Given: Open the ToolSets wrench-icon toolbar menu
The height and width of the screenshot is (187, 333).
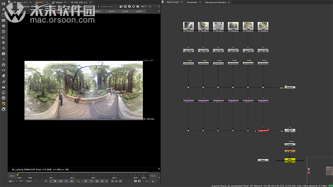Looking at the screenshot, I should (3, 81).
